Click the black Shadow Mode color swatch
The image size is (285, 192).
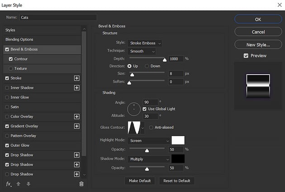178,159
